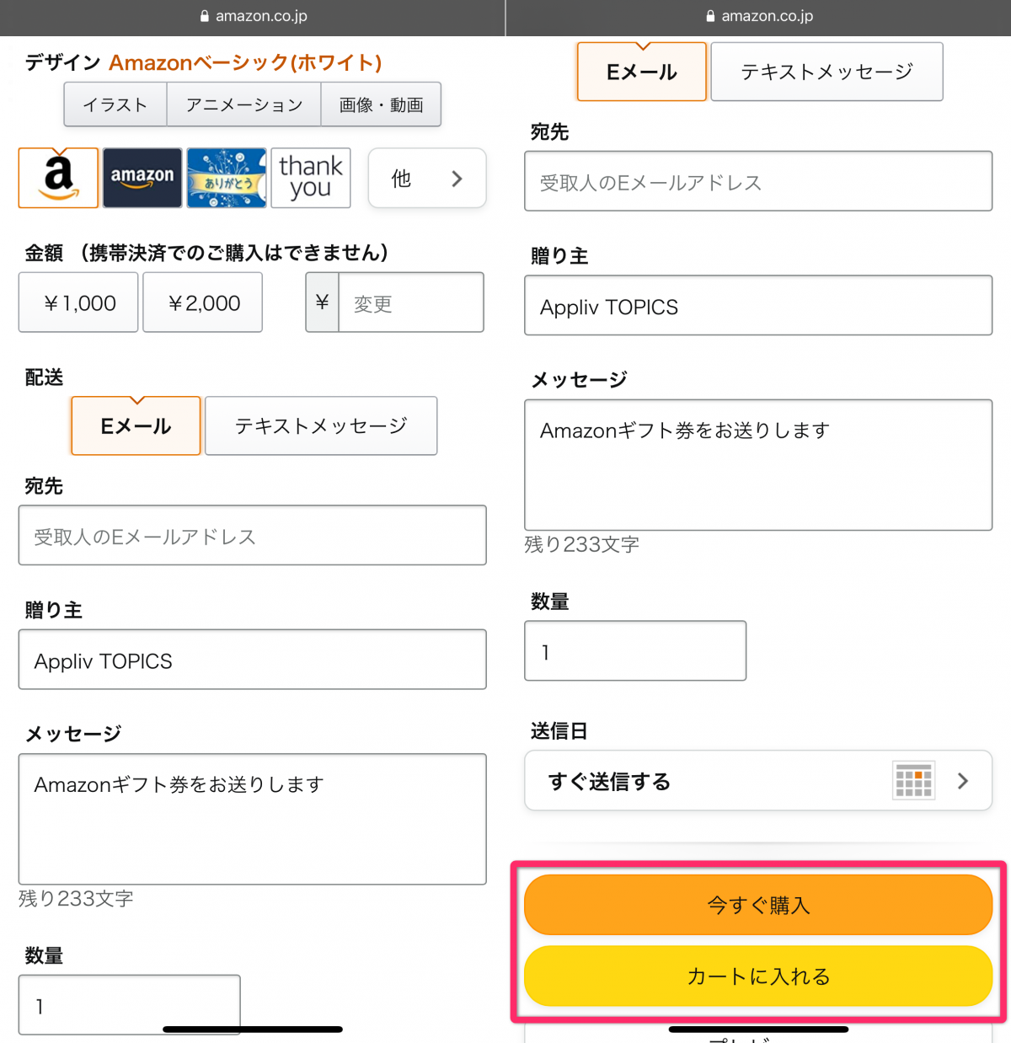Click the recipient email 宛先 field
1011x1043 pixels.
[x=252, y=535]
